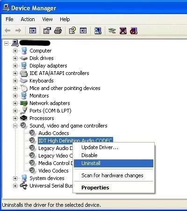This screenshot has height=211, width=187.
Task: Click the Ports (COM & LPT) icon
Action: [24, 111]
